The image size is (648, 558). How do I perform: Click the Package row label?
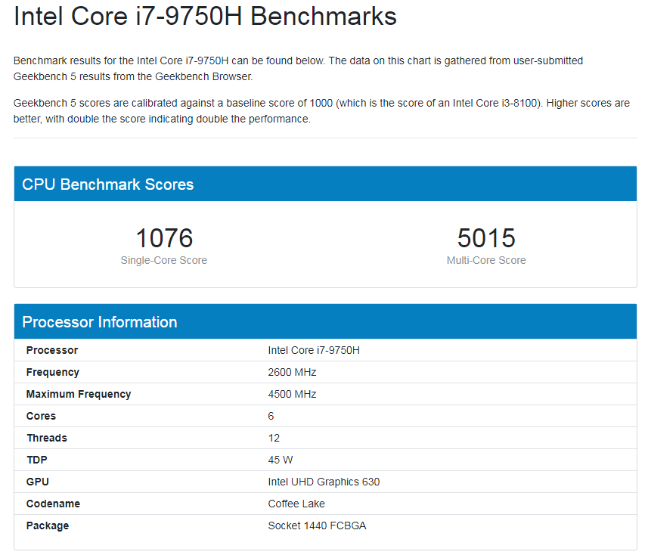click(x=48, y=525)
